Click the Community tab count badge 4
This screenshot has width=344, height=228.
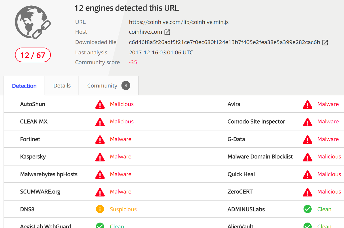[126, 86]
